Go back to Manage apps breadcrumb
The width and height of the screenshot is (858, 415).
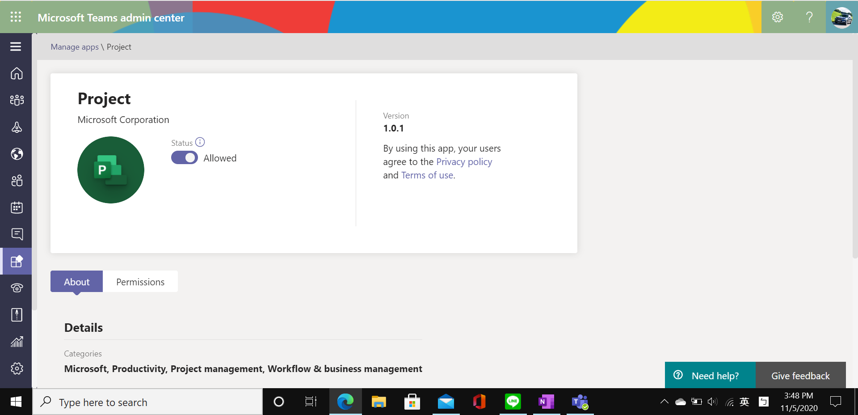(x=75, y=47)
